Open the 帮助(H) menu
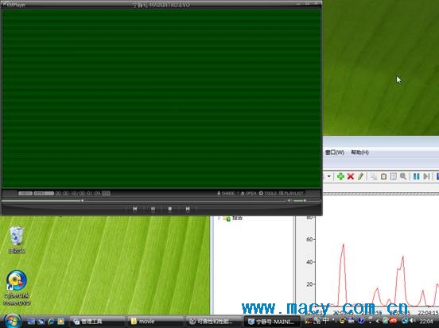The image size is (439, 328). pos(359,152)
